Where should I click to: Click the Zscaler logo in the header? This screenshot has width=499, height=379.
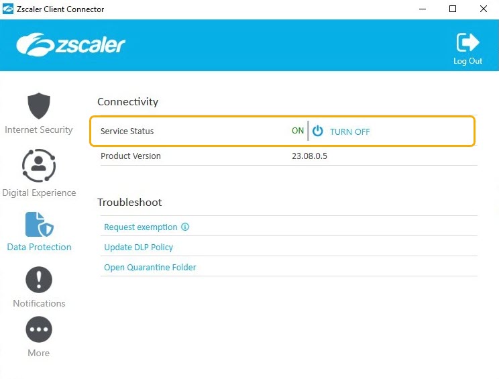71,45
